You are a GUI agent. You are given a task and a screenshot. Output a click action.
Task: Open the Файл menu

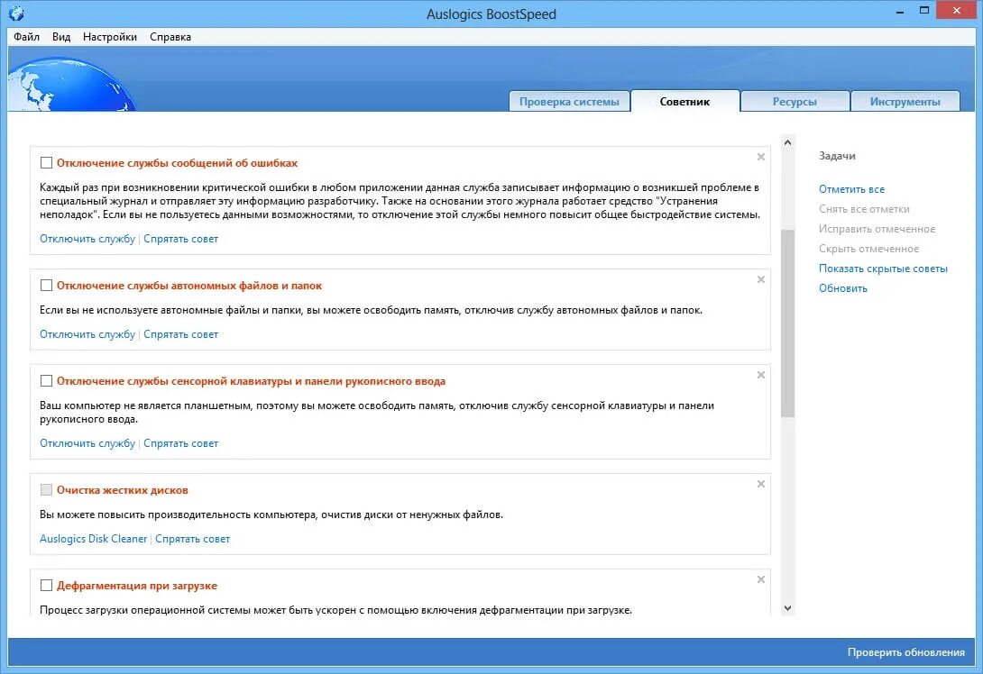point(26,37)
